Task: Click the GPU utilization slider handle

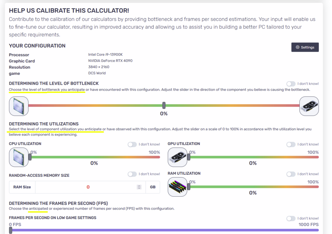Action: [189, 157]
